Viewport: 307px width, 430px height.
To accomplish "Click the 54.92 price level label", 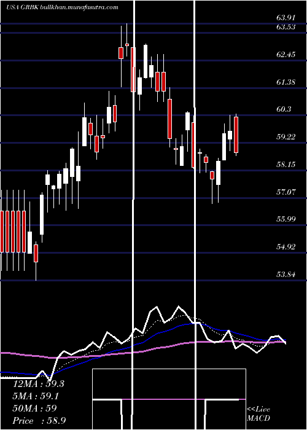I will 286,247.
